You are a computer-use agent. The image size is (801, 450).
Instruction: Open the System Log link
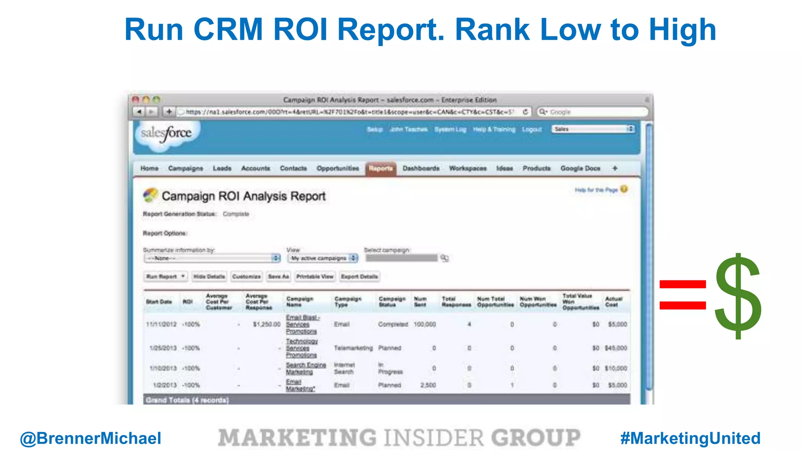coord(450,129)
